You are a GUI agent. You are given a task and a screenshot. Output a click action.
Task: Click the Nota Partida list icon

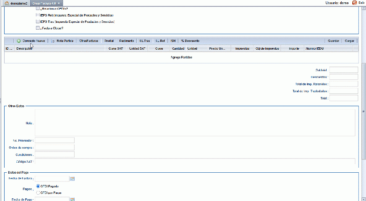coord(53,41)
